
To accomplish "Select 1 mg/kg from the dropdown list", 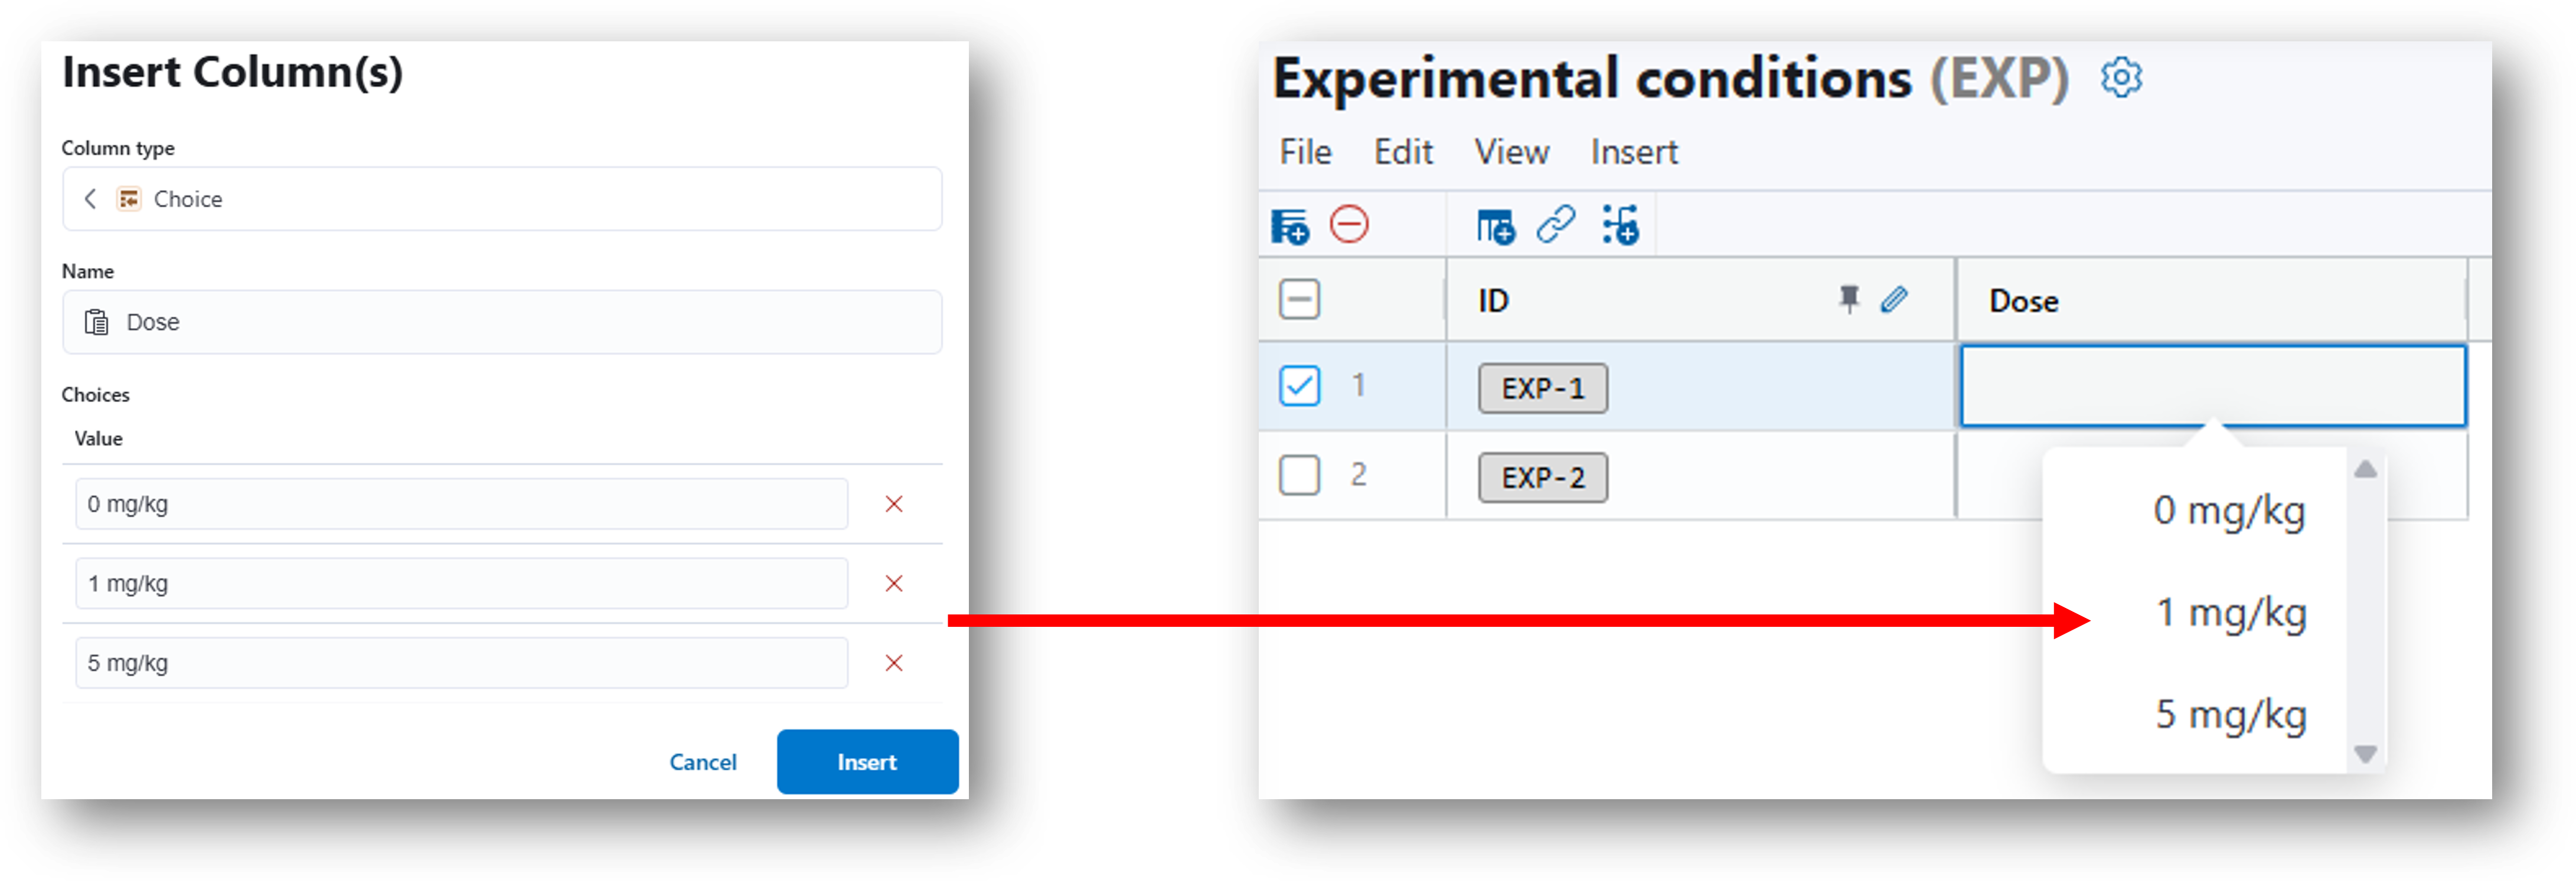I will pos(2231,613).
